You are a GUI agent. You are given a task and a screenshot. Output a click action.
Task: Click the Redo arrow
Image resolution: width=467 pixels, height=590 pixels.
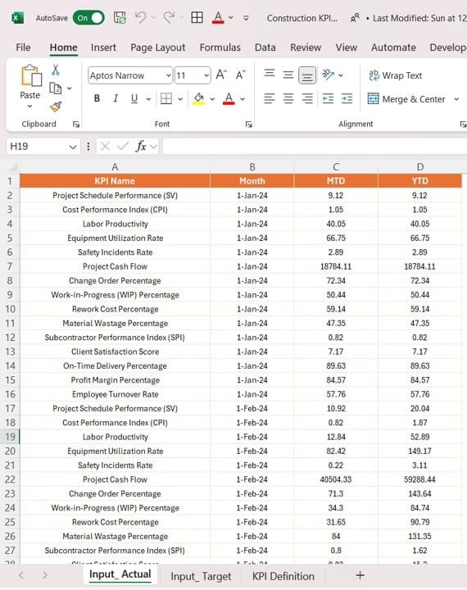click(x=169, y=17)
